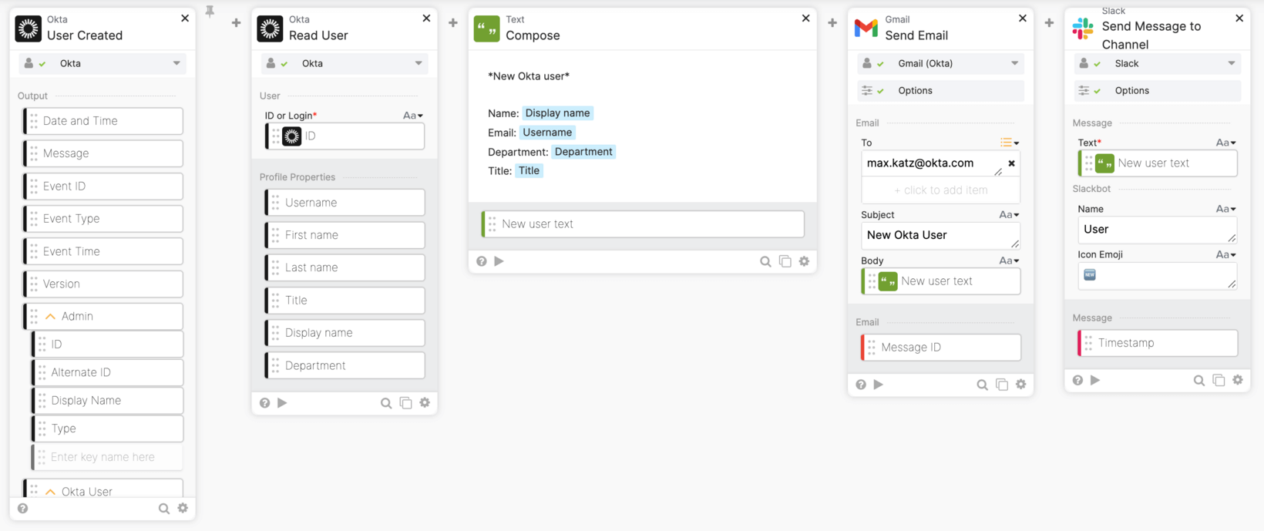
Task: Duplicate the Compose card
Action: click(x=785, y=261)
